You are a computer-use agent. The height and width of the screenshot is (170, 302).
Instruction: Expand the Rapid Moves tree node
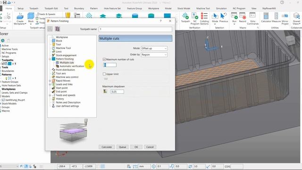click(50, 81)
